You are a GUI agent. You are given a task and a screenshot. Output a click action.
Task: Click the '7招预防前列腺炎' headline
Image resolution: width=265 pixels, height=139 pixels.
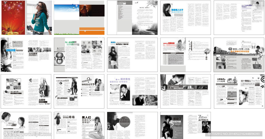203,118
